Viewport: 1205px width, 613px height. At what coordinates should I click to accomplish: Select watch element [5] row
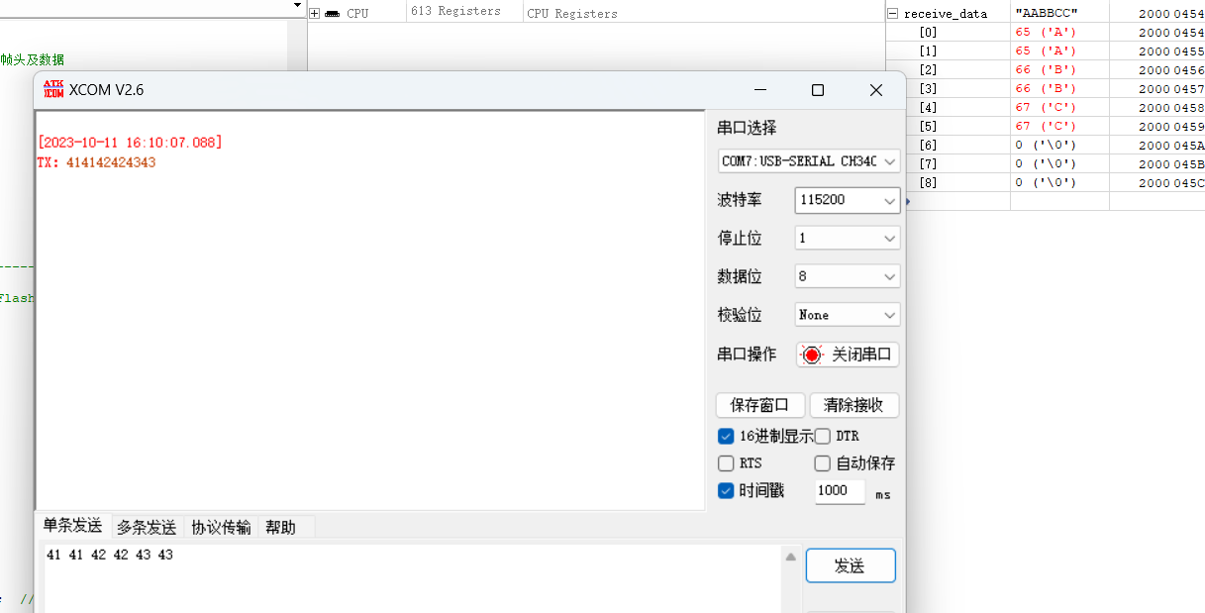click(x=1045, y=127)
